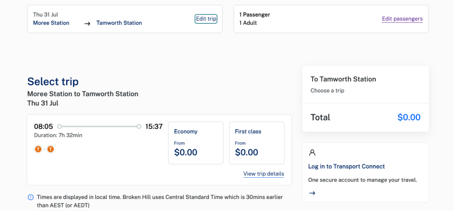454x211 pixels.
Task: Click the Total $0.00 amount
Action: click(x=409, y=117)
